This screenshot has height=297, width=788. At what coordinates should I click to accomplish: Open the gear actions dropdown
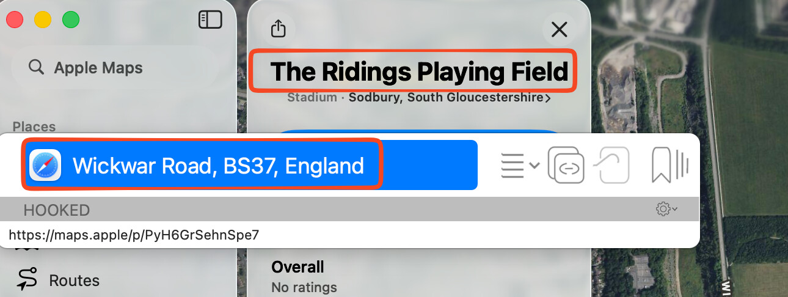(666, 210)
